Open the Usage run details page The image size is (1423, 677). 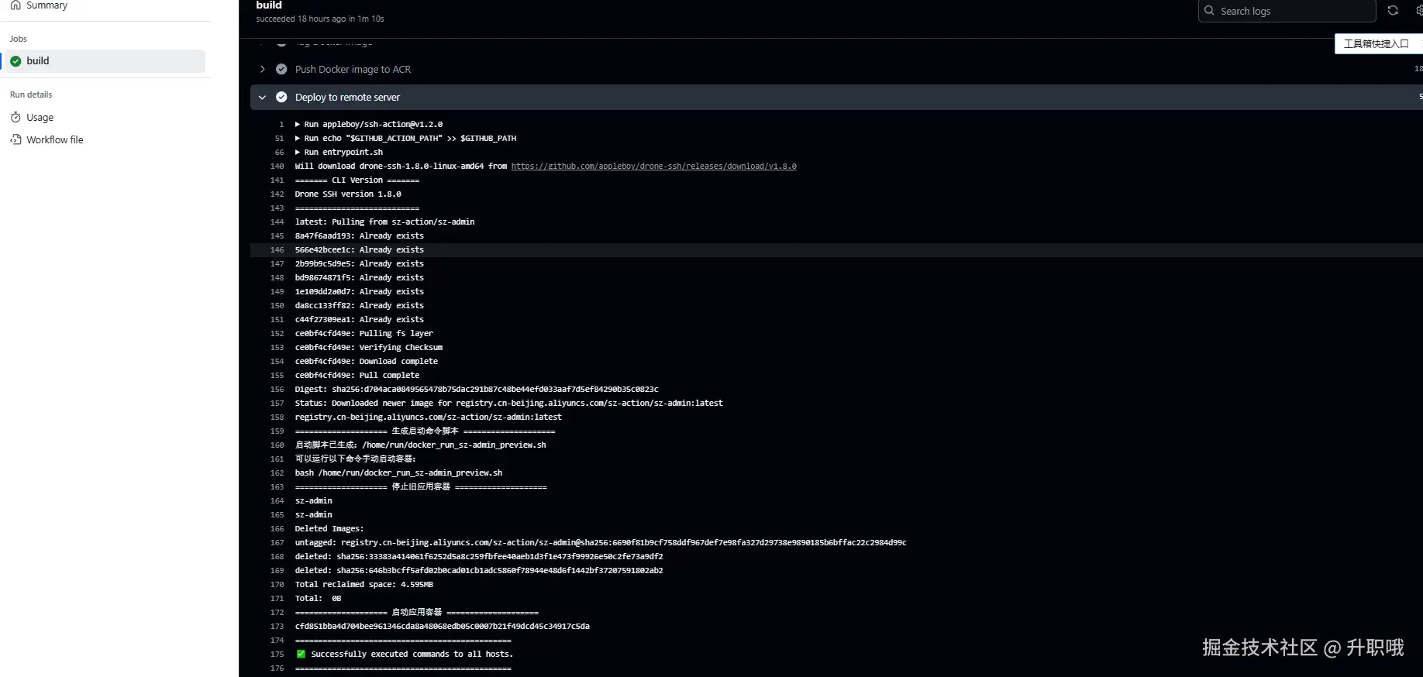pos(40,118)
